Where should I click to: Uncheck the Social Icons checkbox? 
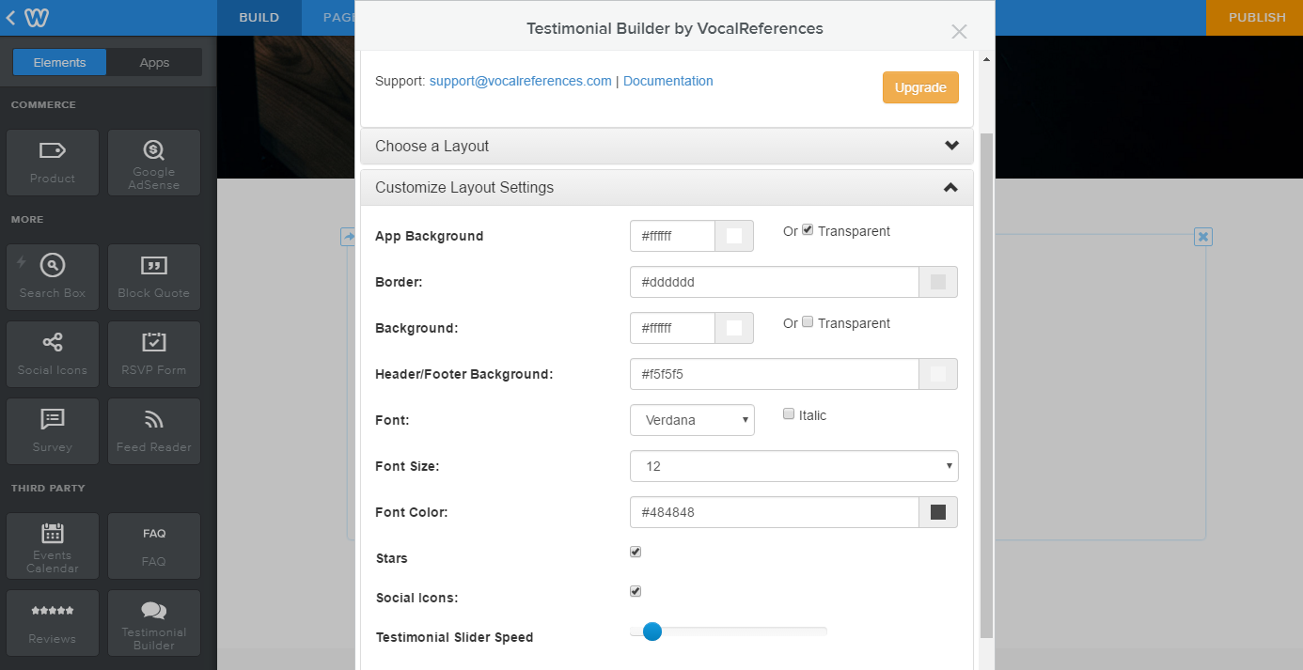pos(636,591)
